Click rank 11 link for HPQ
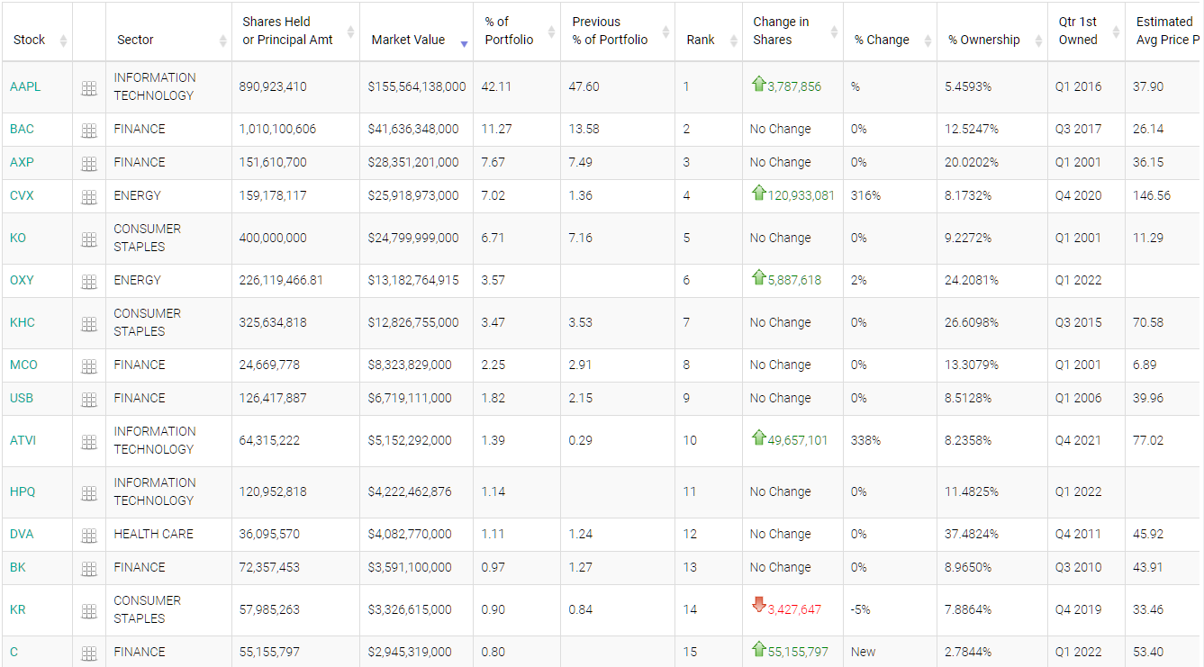The image size is (1204, 667). (x=690, y=491)
